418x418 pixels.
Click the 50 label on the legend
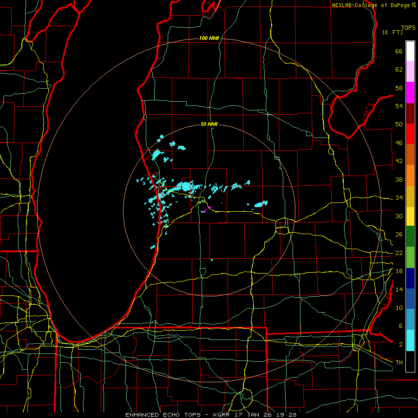click(399, 124)
